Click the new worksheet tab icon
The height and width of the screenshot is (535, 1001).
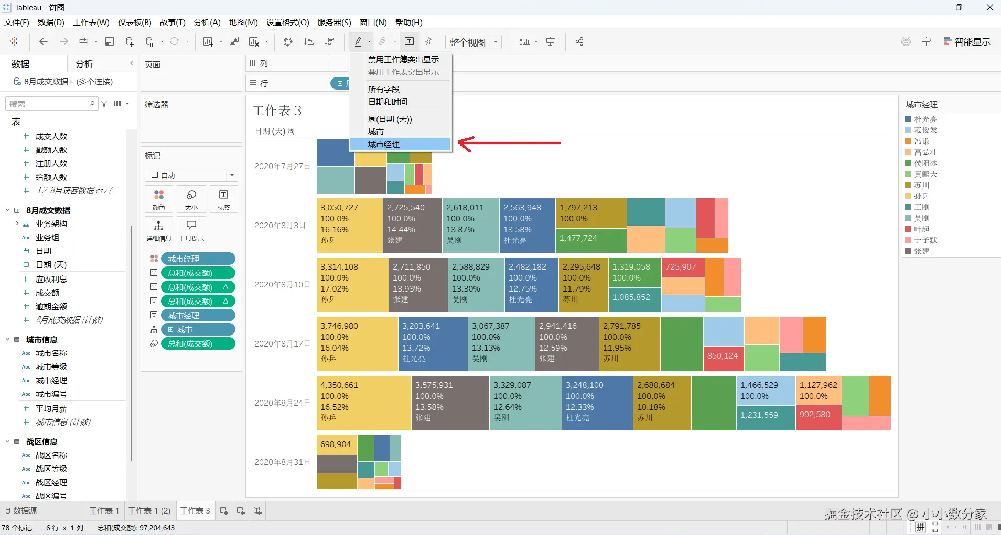pyautogui.click(x=224, y=511)
